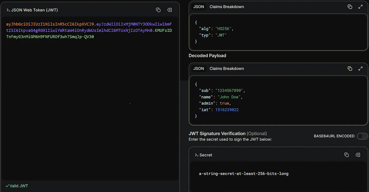
Task: Click the "John Doe" name value
Action: [x=230, y=97]
